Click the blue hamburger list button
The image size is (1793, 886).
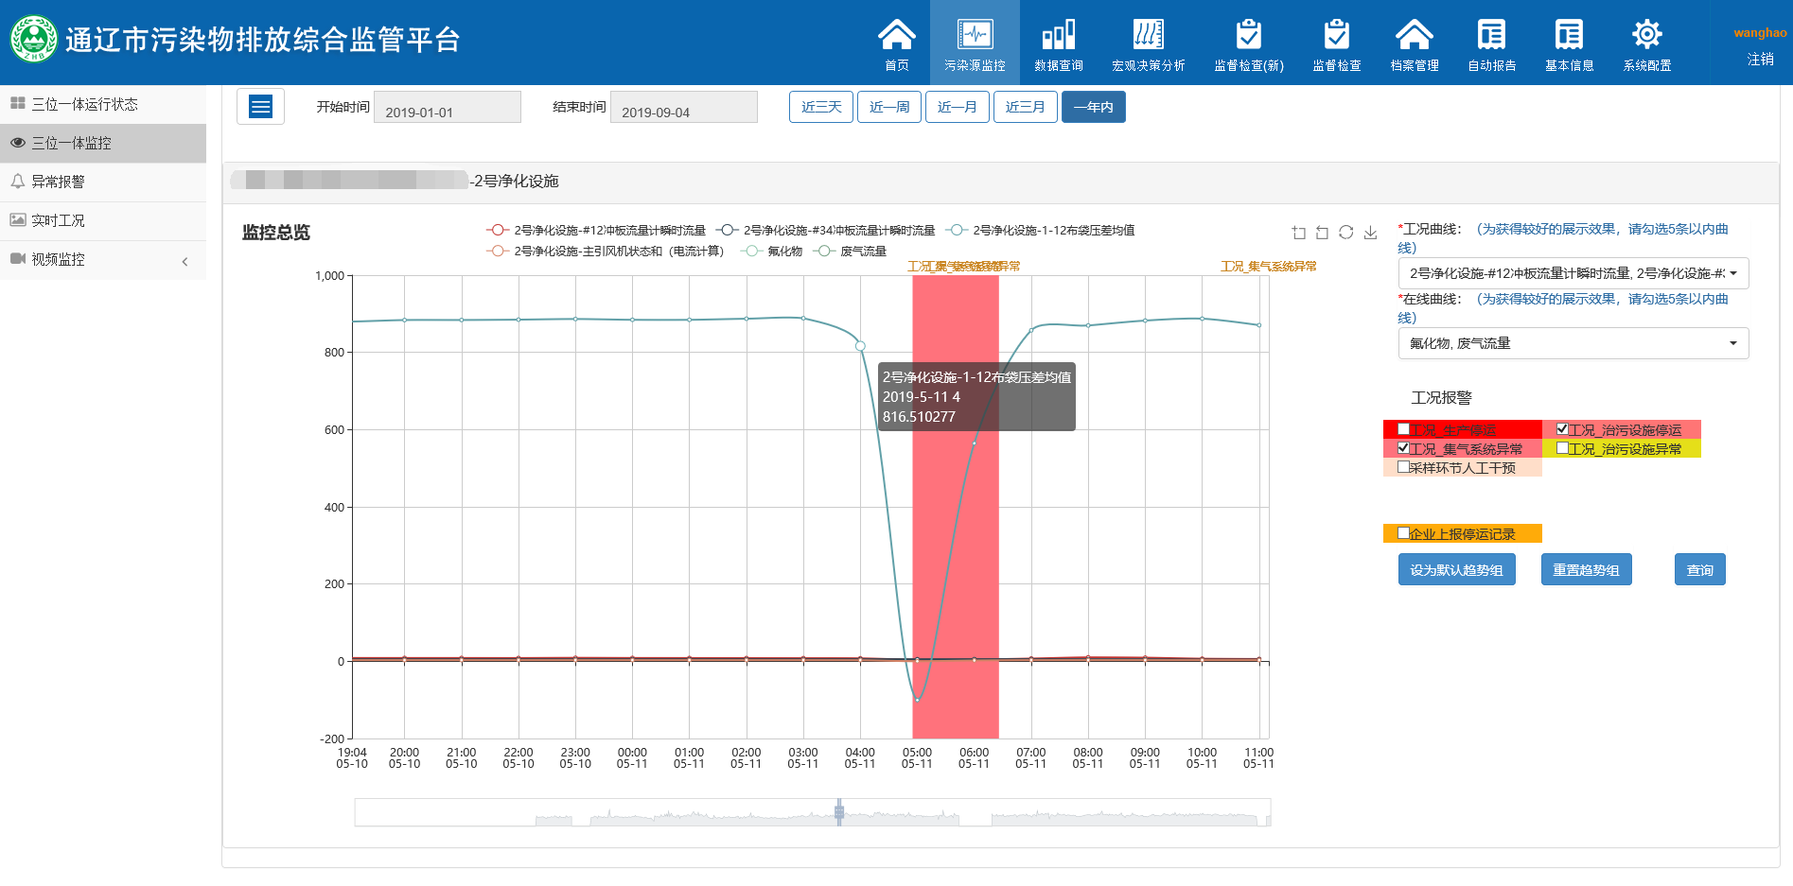260,107
